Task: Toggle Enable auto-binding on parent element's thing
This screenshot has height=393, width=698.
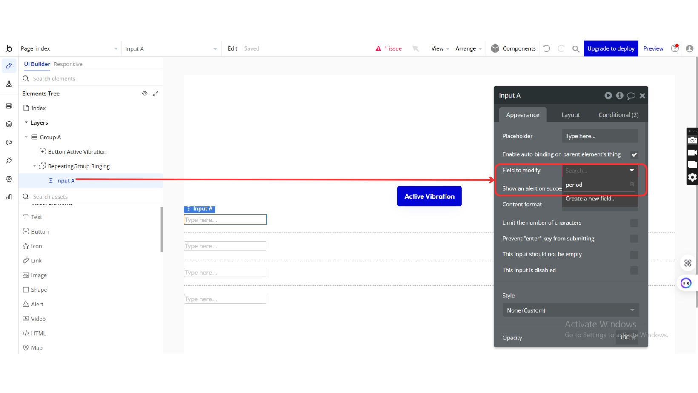Action: (634, 154)
